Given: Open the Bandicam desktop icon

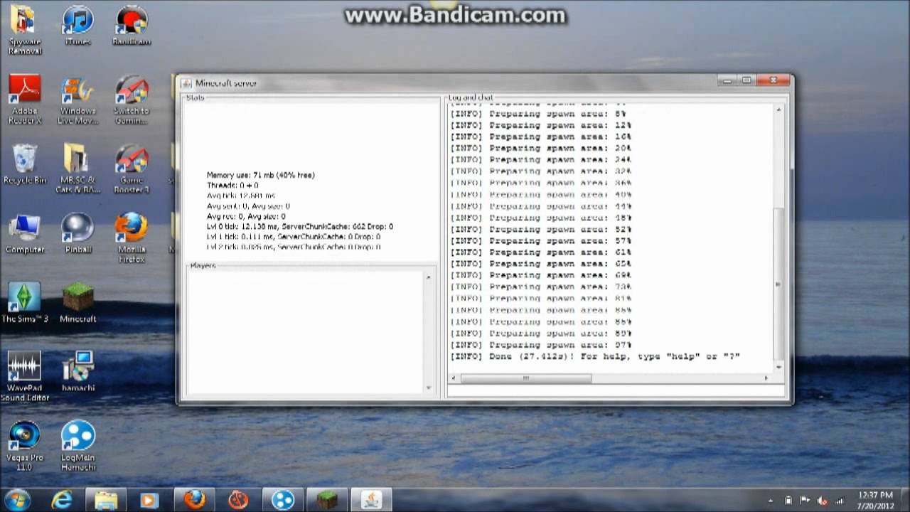Looking at the screenshot, I should coord(132,26).
